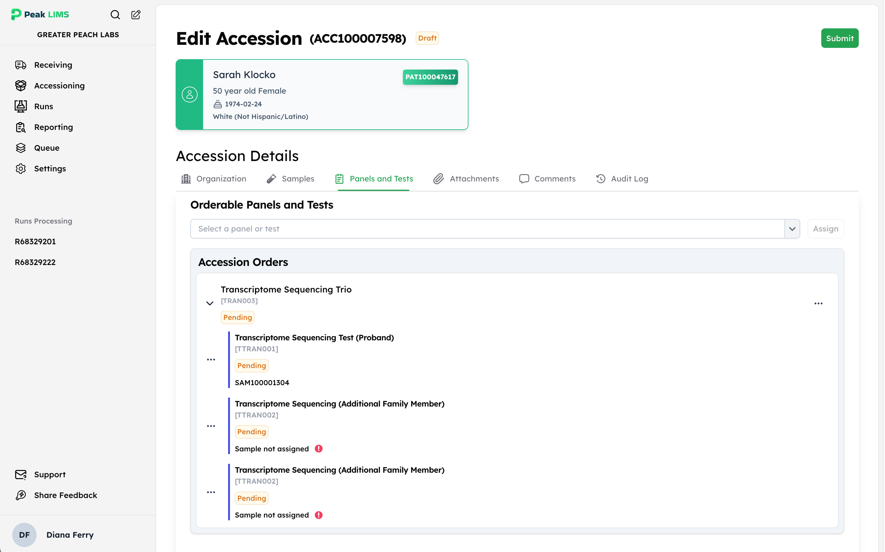Click the Runs sidebar icon
This screenshot has width=885, height=552.
tap(20, 106)
